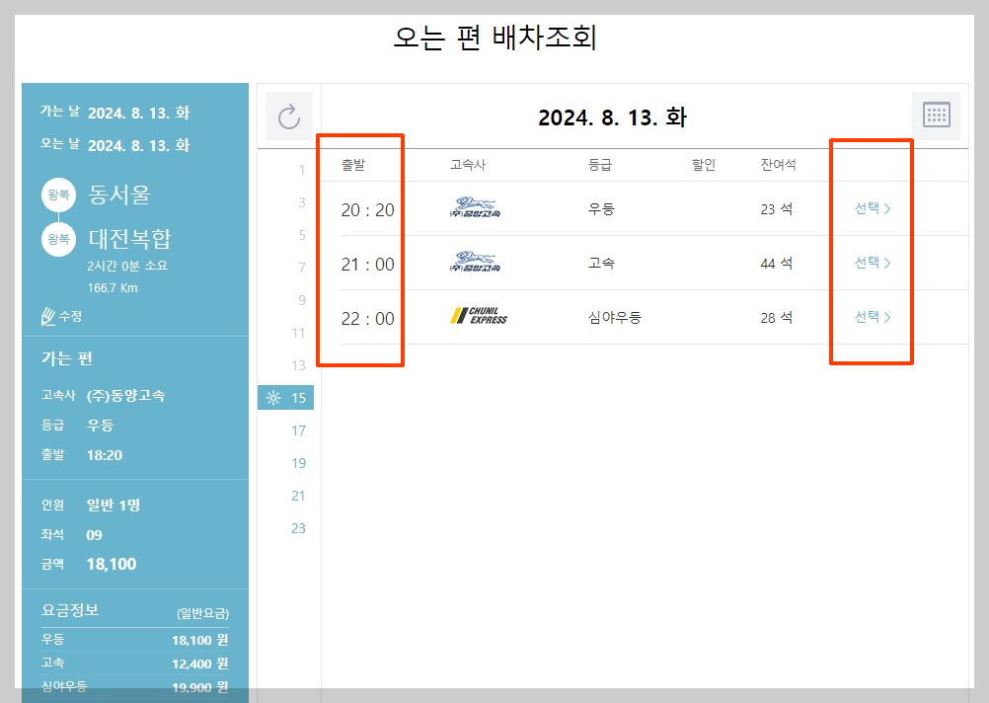
Task: Click the 가는 날 date in sidebar
Action: [x=138, y=113]
